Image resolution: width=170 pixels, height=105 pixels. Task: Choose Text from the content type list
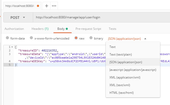[x=133, y=47]
